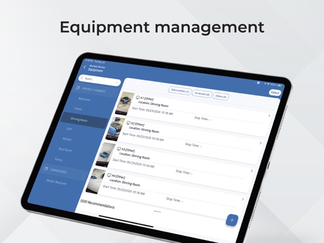
Task: Click the Wi-Fi icon in status bar
Action: (x=268, y=84)
